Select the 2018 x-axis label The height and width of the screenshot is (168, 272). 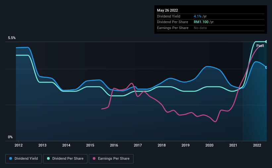point(162,145)
